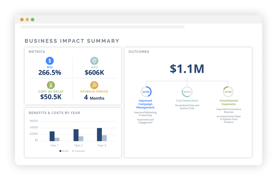
Task: Click the browser address bar
Action: tap(102, 27)
